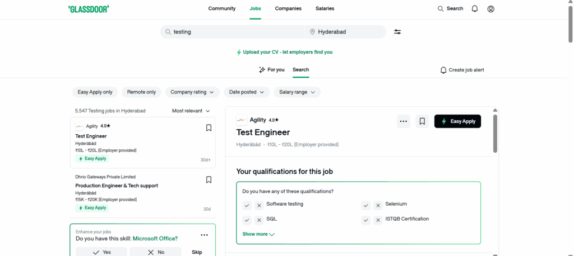Confirm ISTQB Certification with checkmark
This screenshot has width=574, height=256.
click(366, 220)
